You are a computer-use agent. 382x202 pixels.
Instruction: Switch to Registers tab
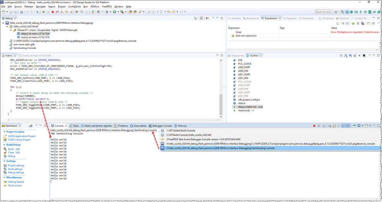click(x=290, y=18)
